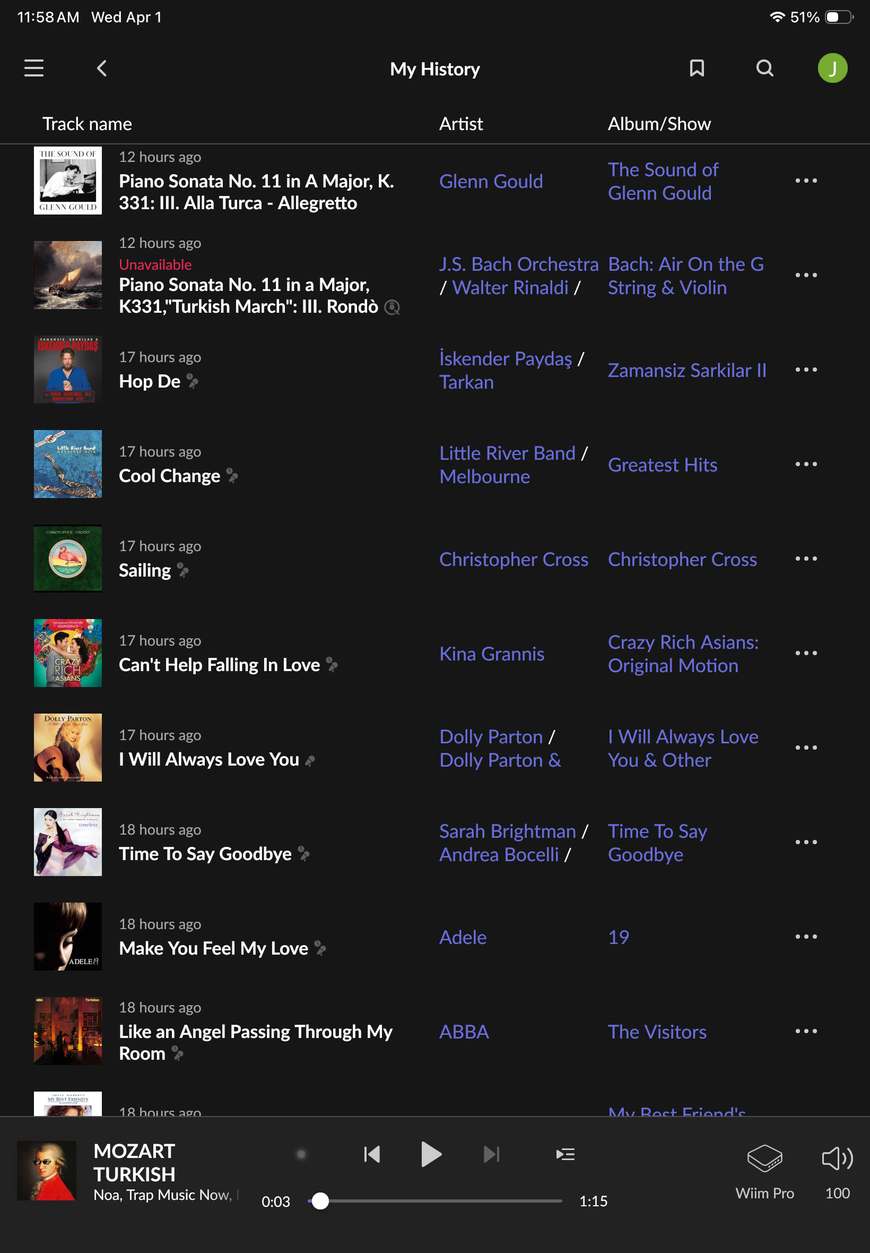Open the Adele artist link
The height and width of the screenshot is (1253, 870).
(x=463, y=937)
